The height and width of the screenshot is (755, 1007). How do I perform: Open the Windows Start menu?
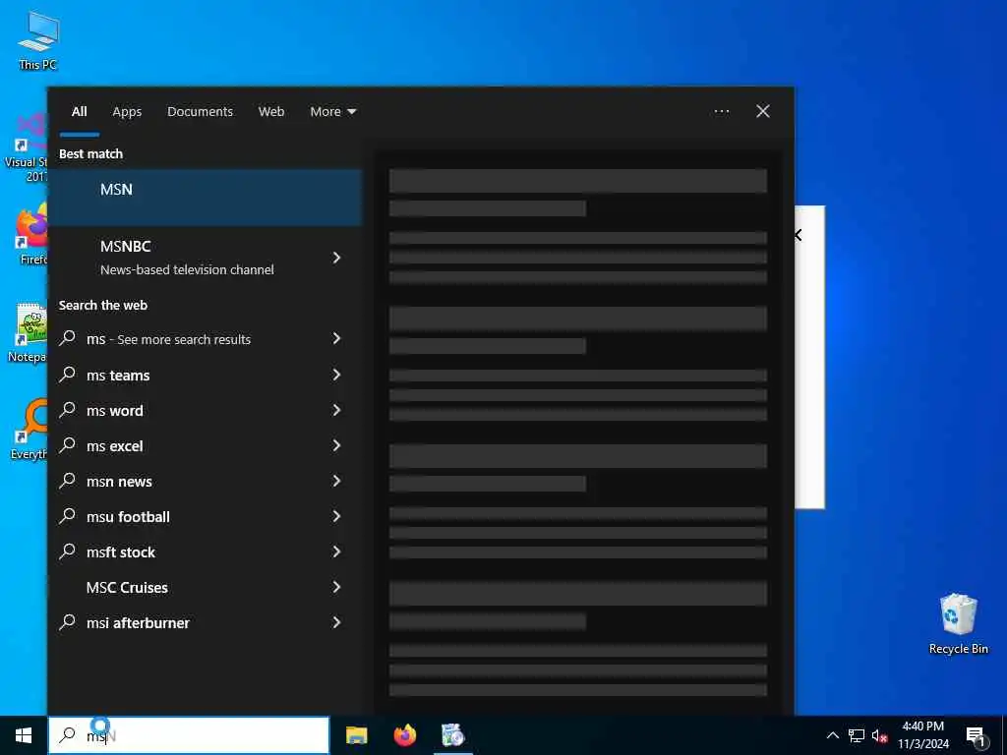pos(24,735)
